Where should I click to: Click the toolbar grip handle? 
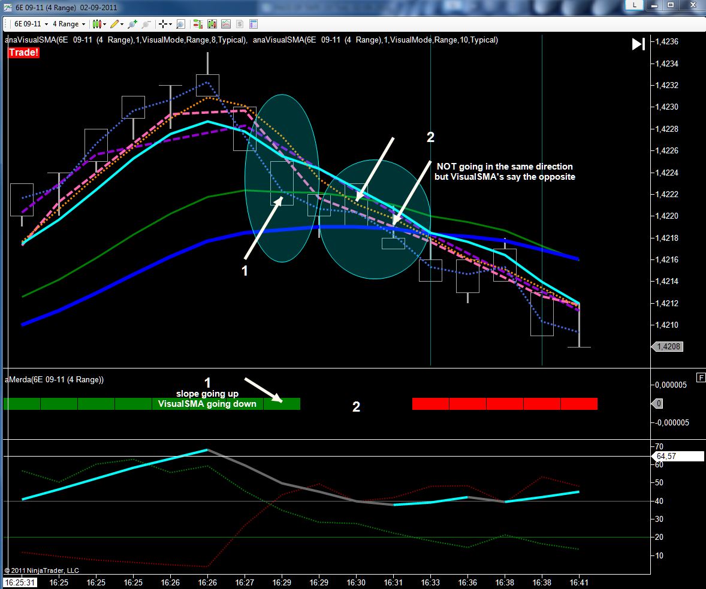pyautogui.click(x=6, y=24)
